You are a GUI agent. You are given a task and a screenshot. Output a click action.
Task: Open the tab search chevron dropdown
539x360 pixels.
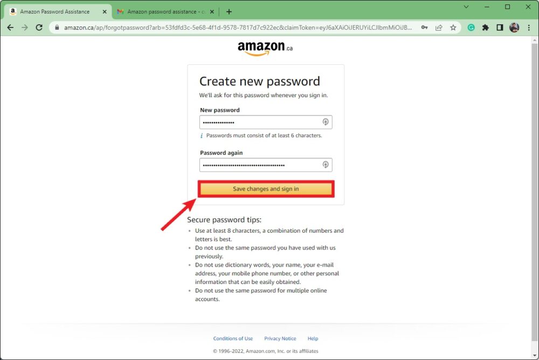click(x=466, y=8)
